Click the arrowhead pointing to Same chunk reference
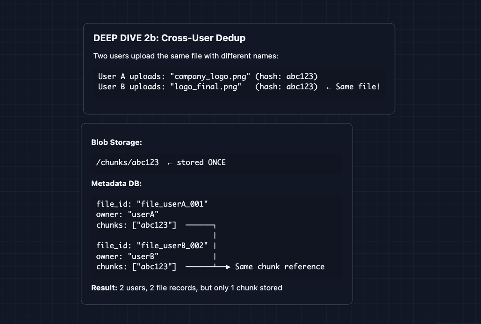This screenshot has width=481, height=324. click(x=228, y=267)
